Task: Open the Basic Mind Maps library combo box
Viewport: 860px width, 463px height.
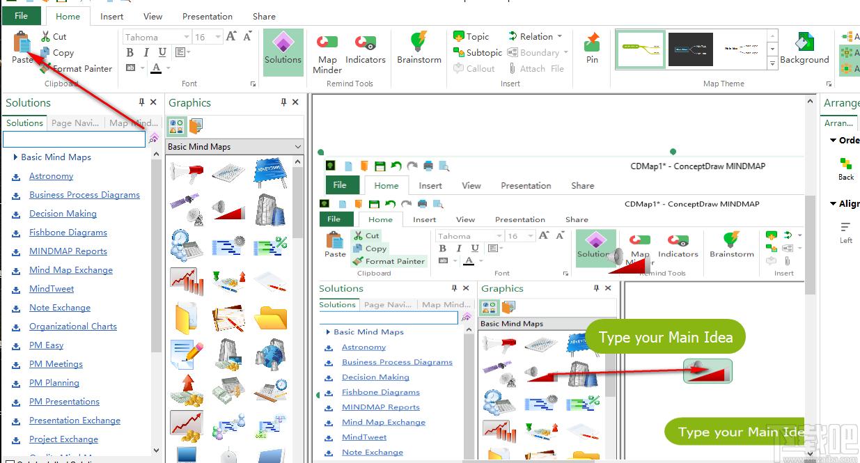Action: point(235,147)
